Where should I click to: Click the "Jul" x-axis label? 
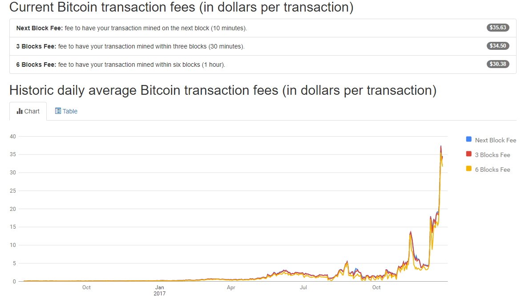303,287
